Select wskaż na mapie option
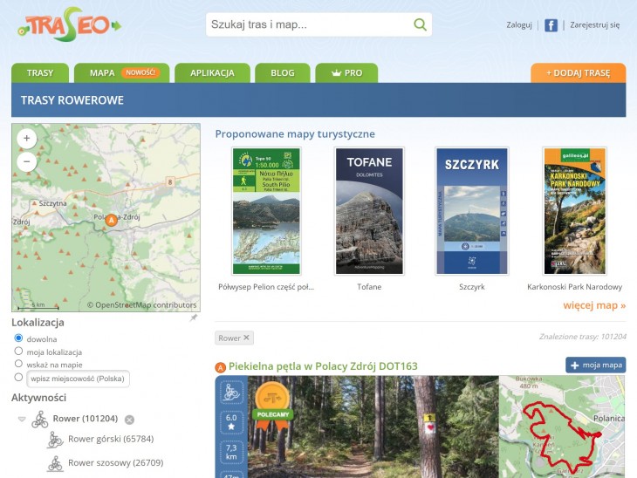637x478 pixels. point(18,363)
